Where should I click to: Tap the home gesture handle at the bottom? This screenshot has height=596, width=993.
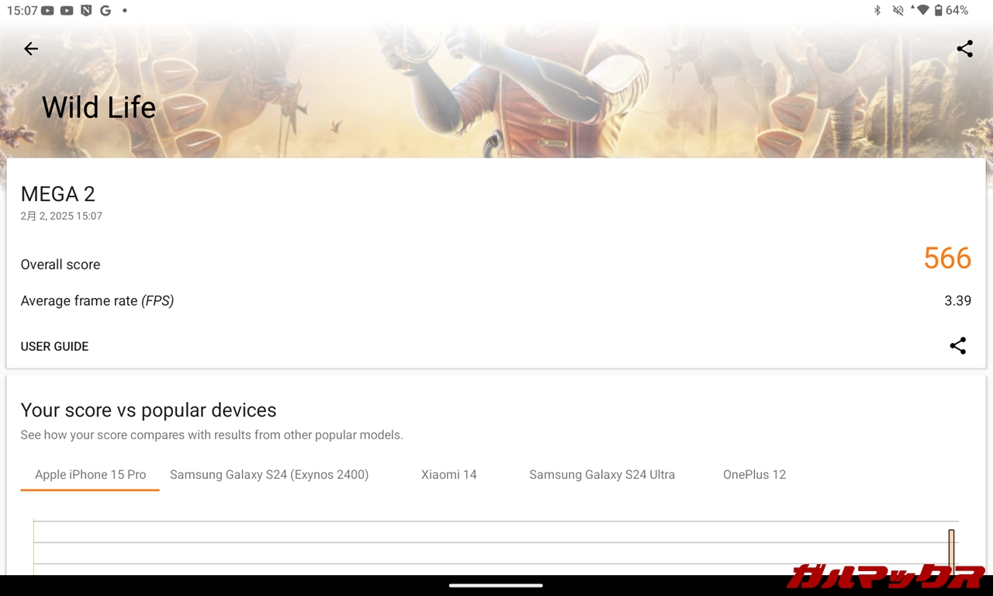point(496,585)
